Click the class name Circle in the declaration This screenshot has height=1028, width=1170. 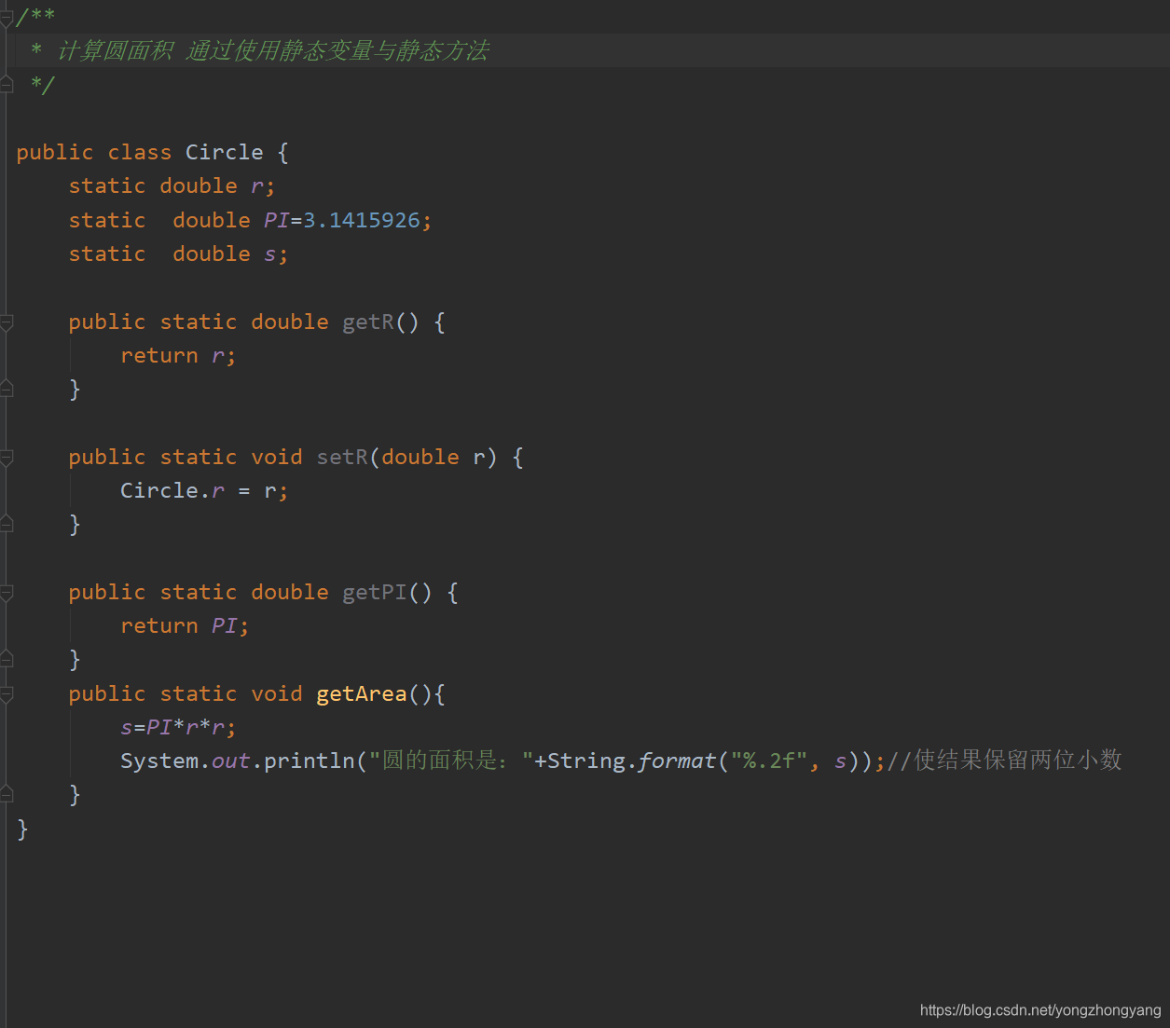[224, 152]
